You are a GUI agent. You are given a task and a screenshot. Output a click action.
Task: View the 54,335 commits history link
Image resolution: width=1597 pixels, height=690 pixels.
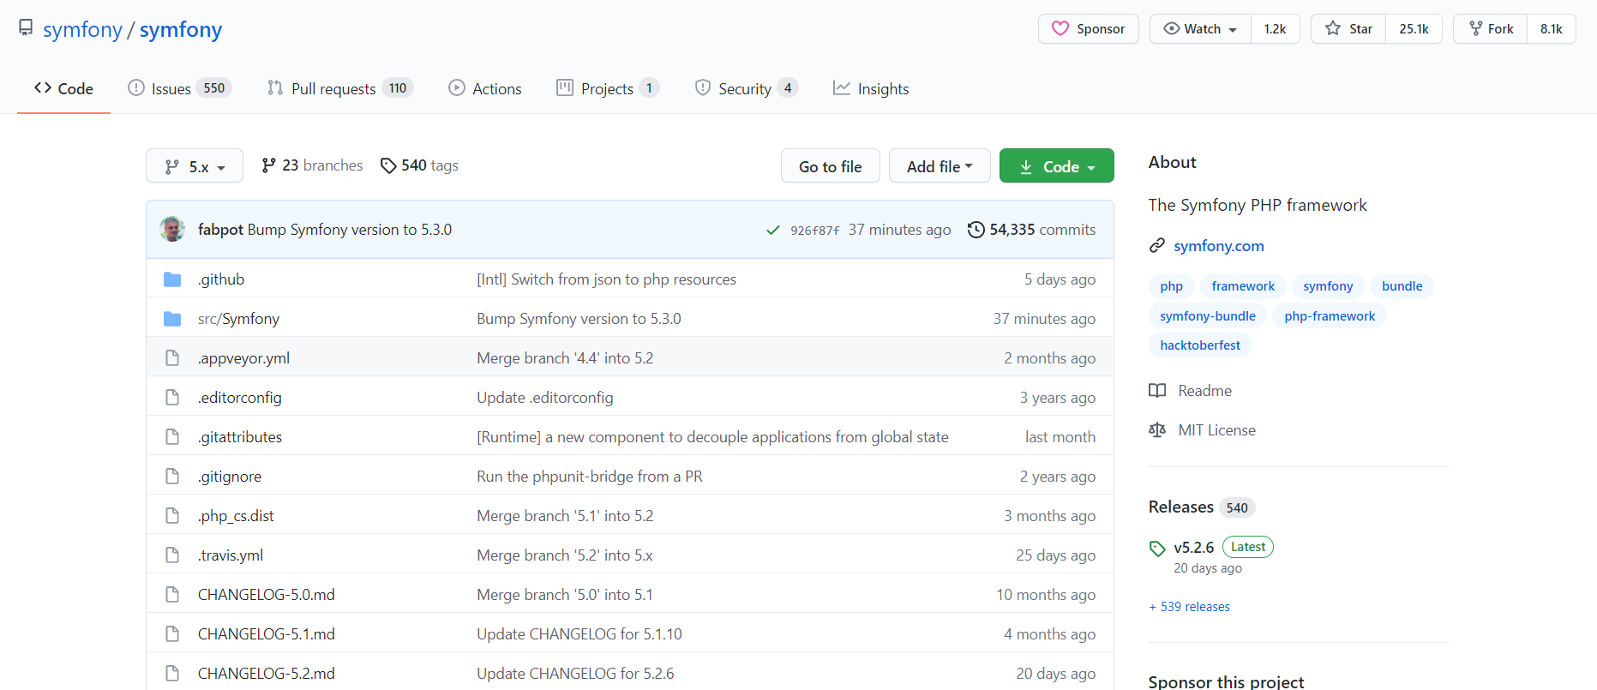coord(1032,230)
